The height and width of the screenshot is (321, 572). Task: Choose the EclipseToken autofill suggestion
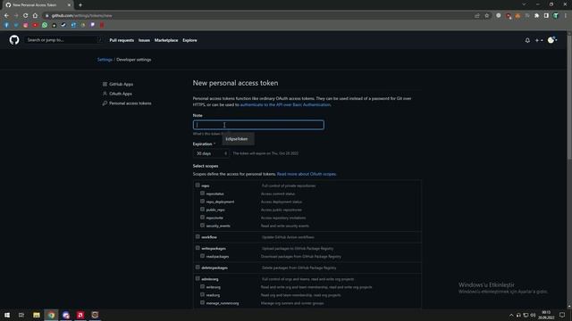point(238,139)
